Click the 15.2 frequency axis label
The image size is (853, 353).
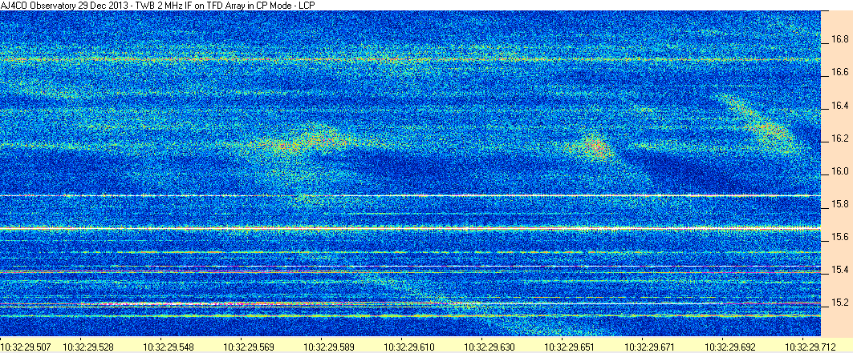pyautogui.click(x=839, y=303)
